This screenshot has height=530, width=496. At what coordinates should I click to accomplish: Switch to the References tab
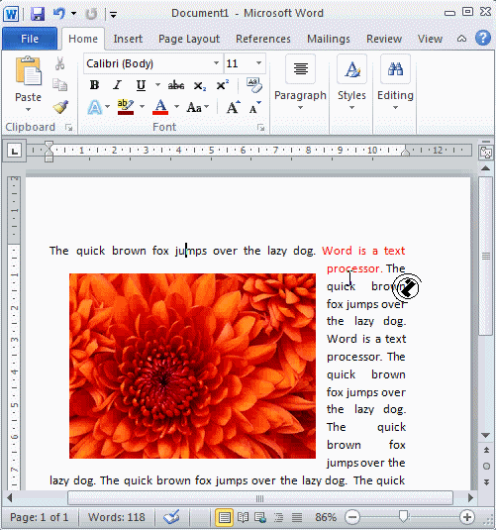tap(263, 39)
